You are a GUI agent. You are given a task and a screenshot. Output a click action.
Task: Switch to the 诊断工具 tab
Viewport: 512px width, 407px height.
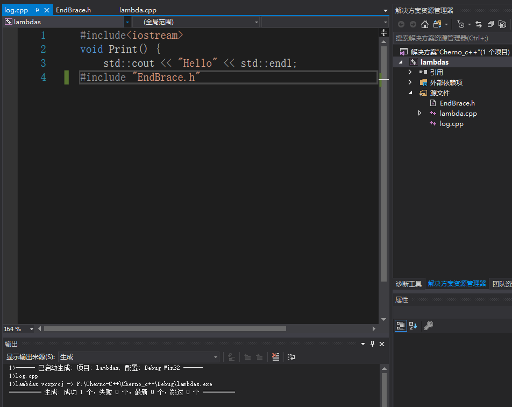(409, 284)
